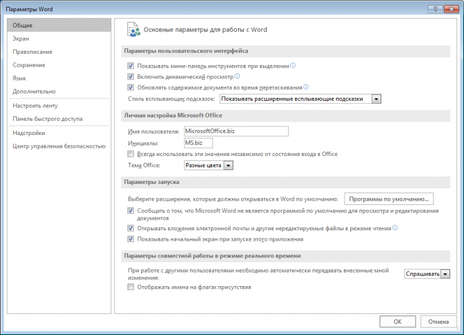Click in the 'Имя пользователя' text field
Screen dimensions: 464x335
pos(236,131)
